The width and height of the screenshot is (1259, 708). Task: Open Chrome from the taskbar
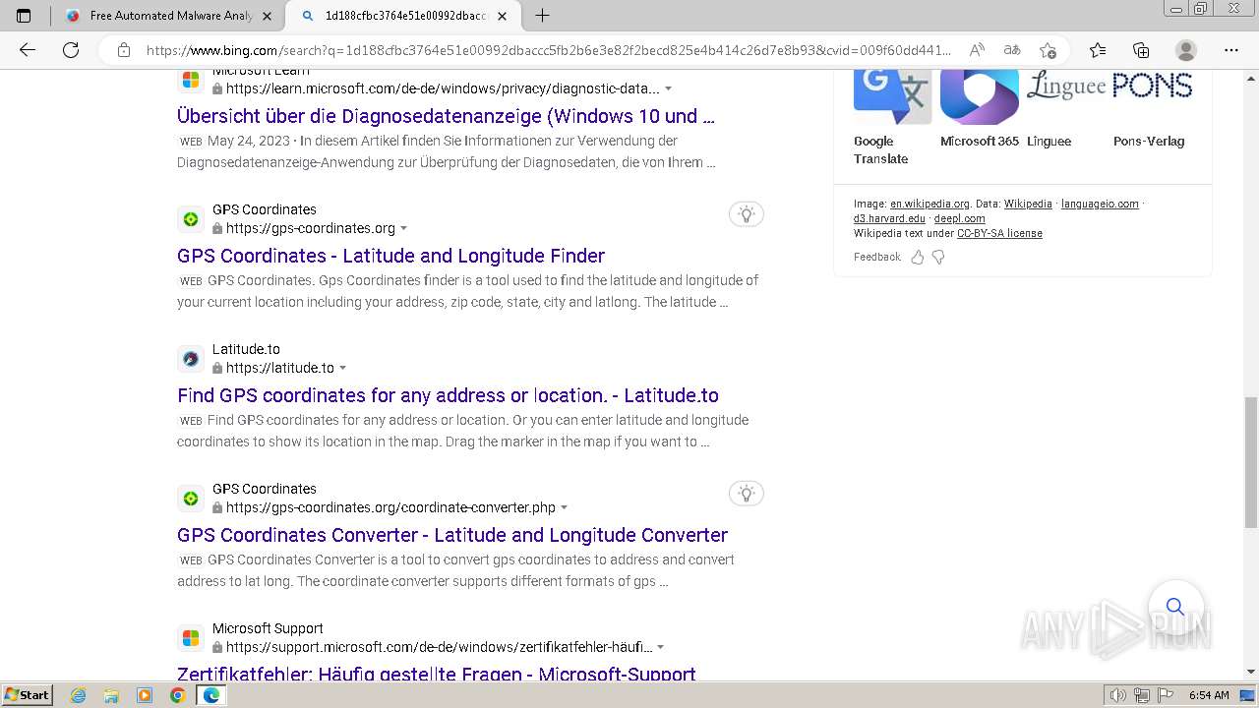(177, 695)
